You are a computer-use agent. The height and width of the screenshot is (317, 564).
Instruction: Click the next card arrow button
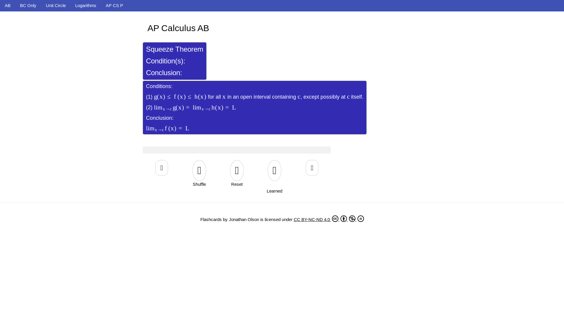(312, 168)
